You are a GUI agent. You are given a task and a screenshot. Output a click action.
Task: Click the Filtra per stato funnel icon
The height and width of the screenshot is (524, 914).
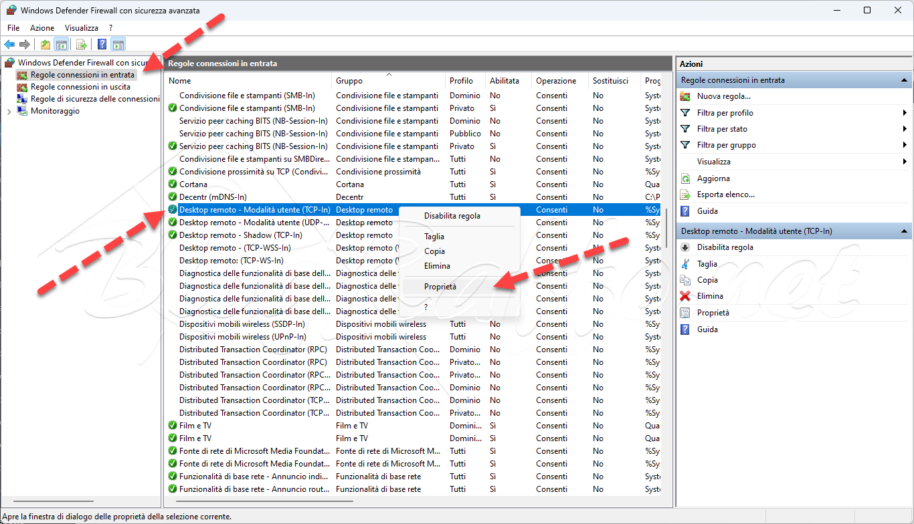coord(685,129)
